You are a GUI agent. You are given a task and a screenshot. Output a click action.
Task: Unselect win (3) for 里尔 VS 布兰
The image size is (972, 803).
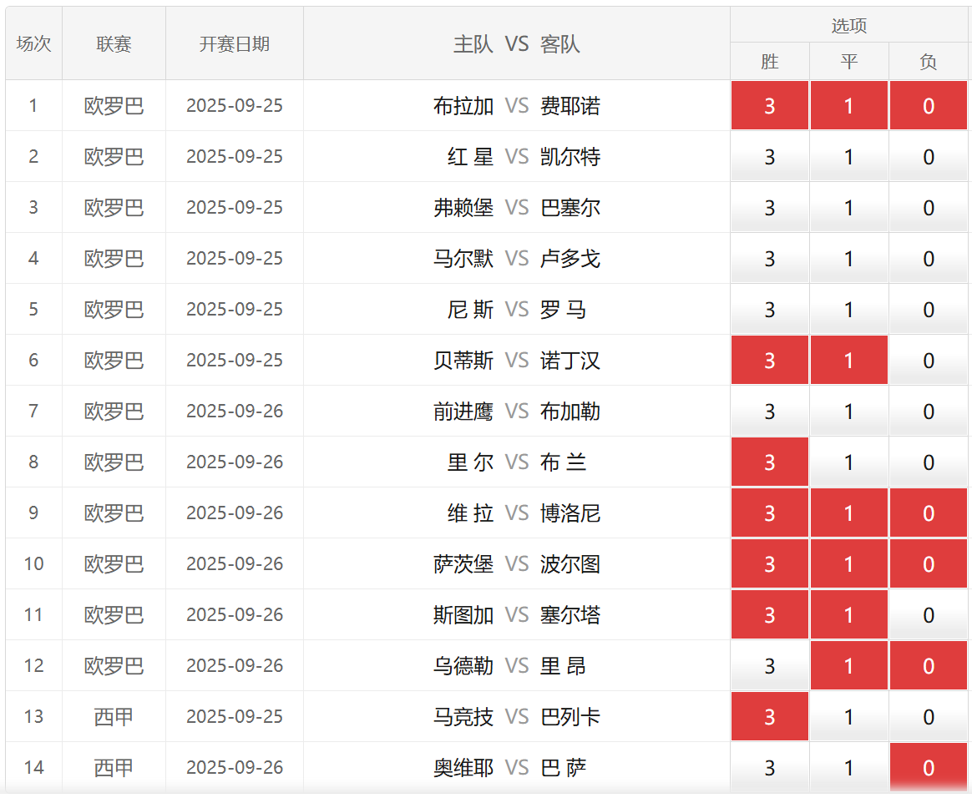[769, 462]
